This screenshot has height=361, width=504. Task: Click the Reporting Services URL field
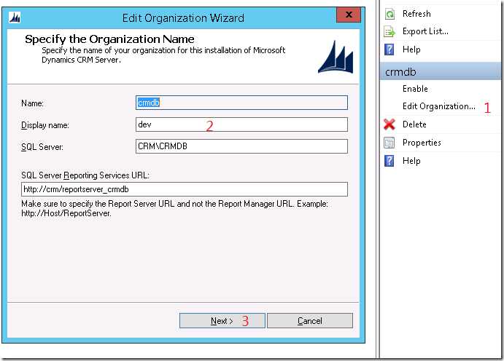pos(185,189)
